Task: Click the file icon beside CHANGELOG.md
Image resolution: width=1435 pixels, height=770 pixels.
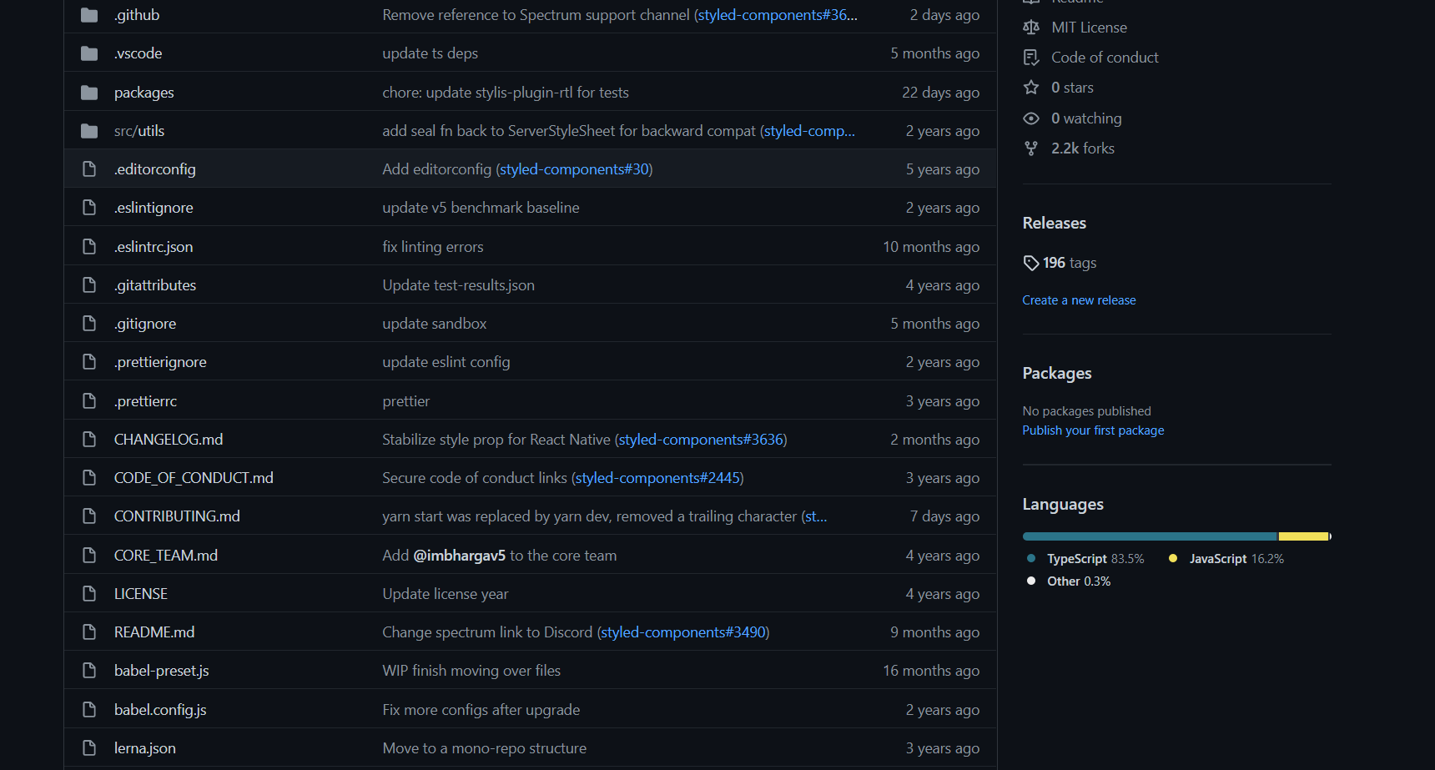Action: pos(89,440)
